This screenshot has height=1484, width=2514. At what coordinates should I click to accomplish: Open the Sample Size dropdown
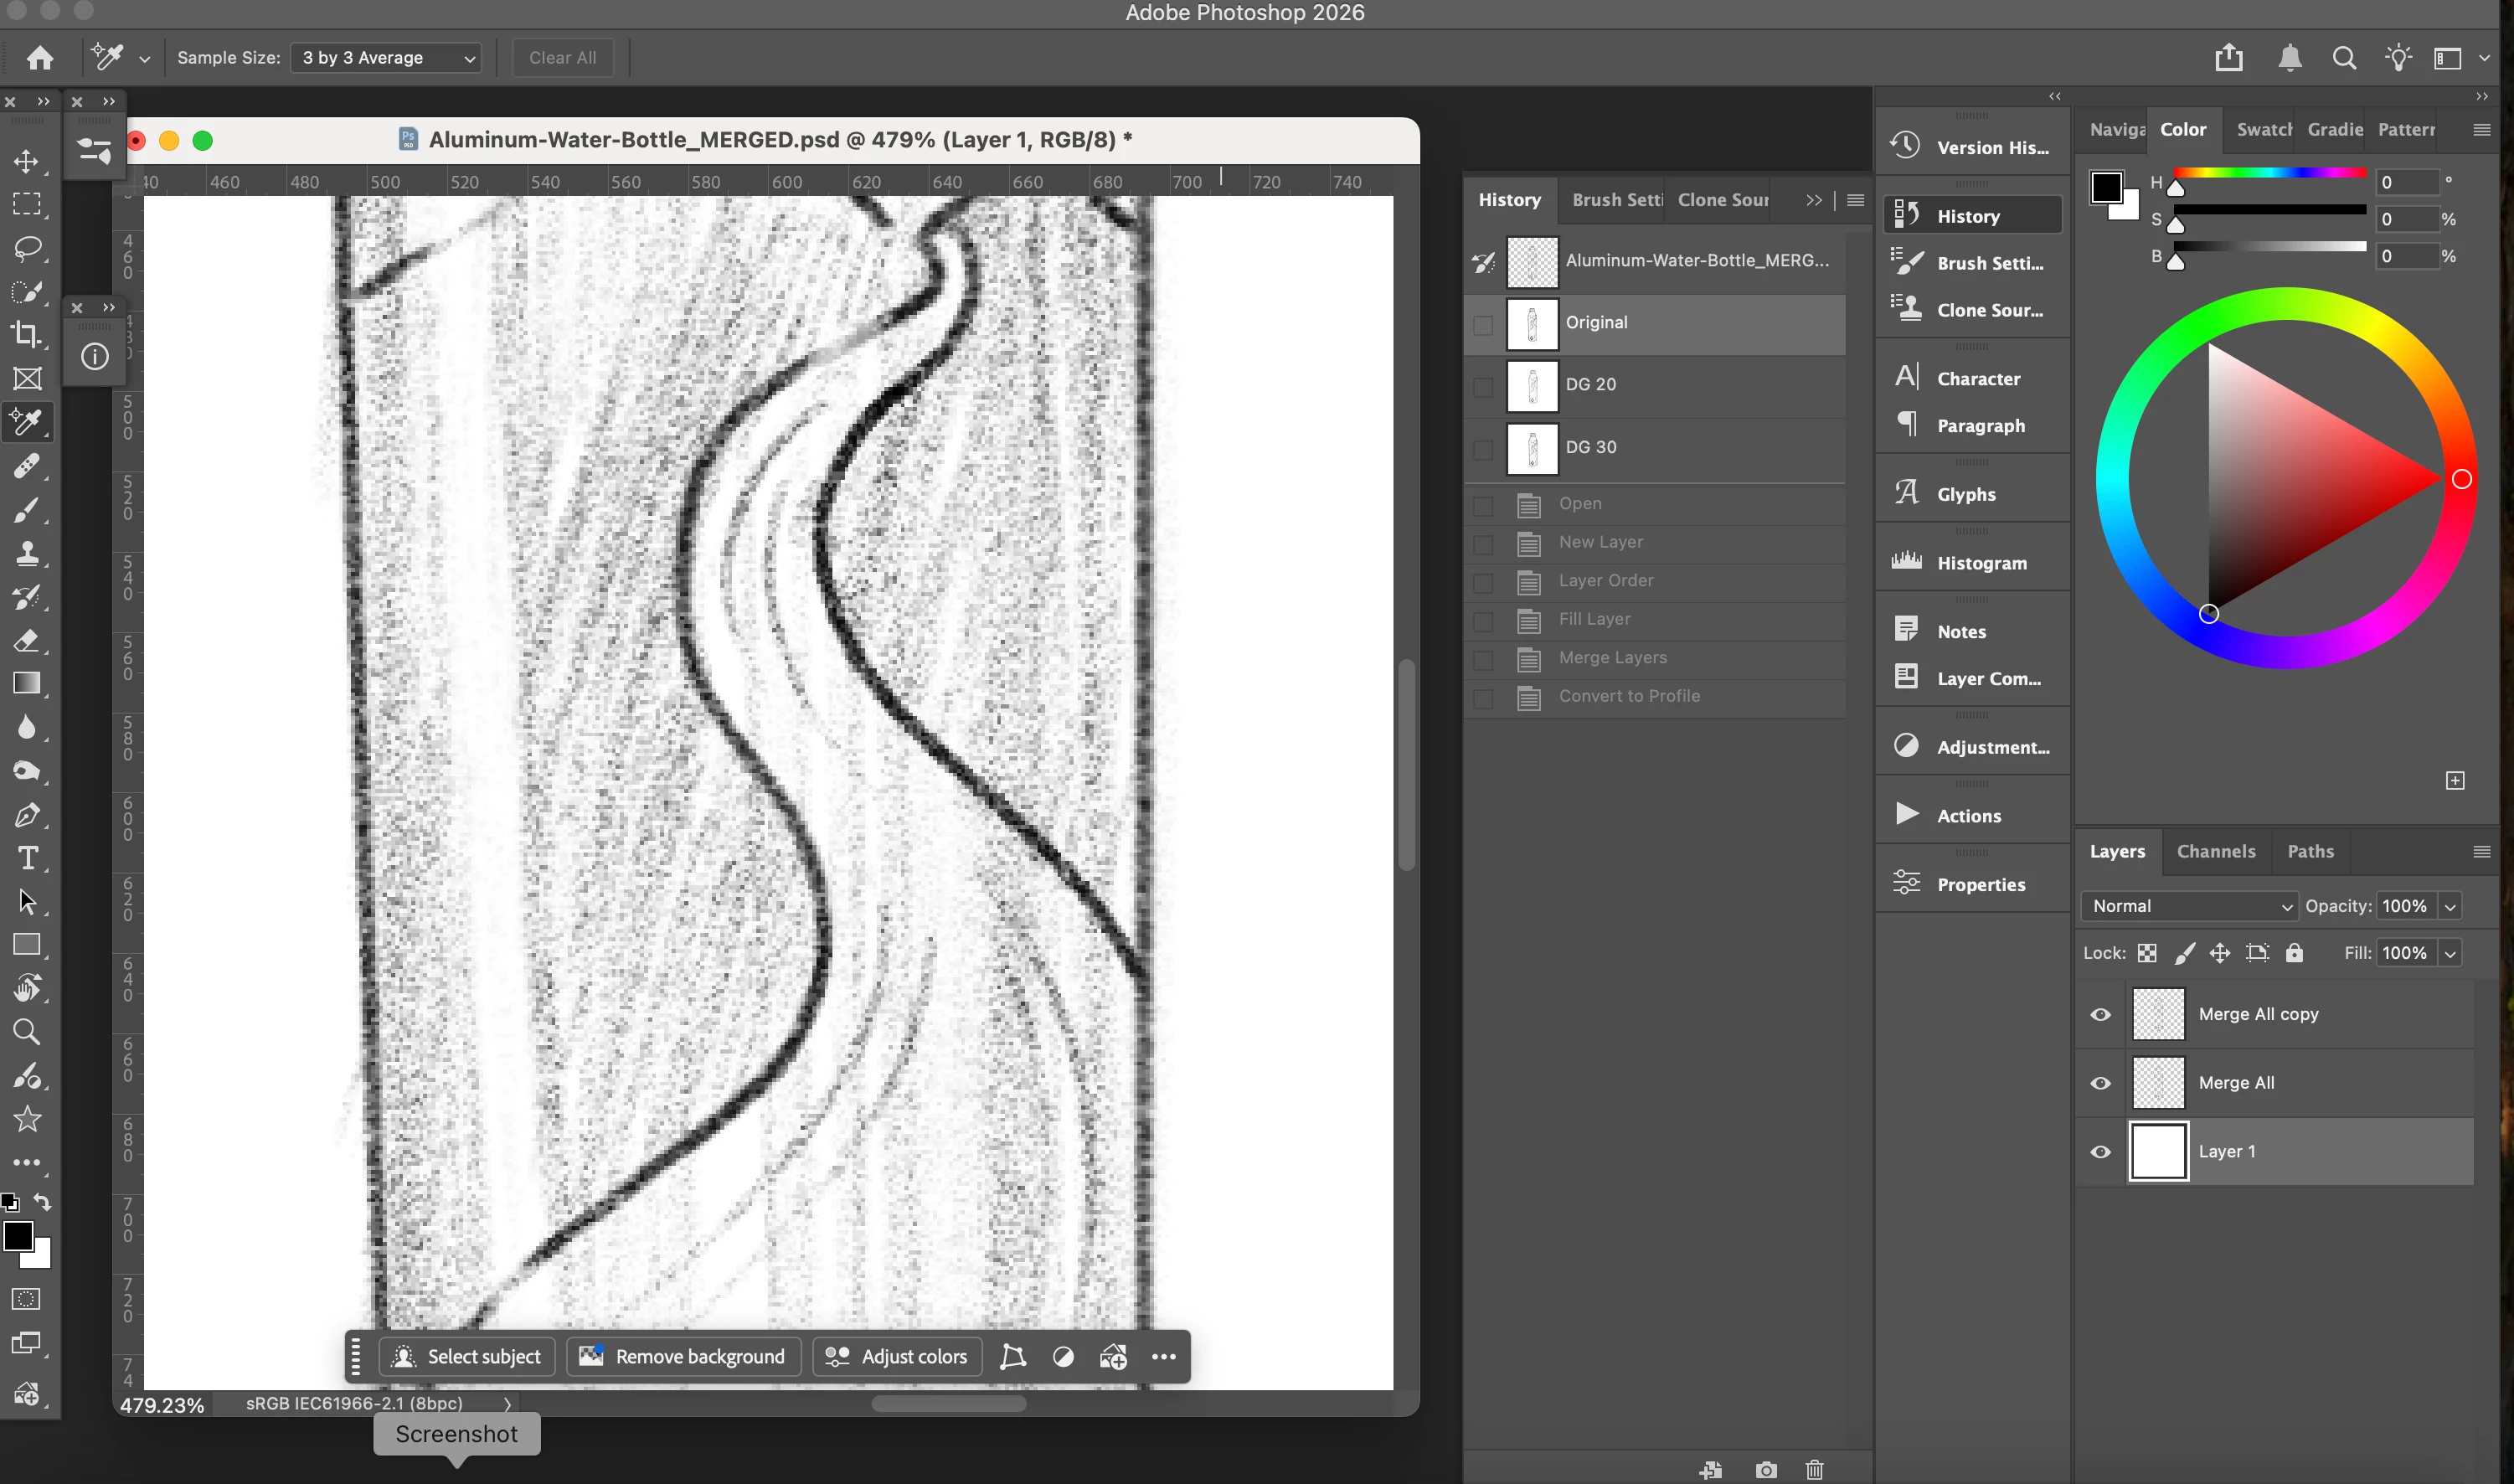[387, 58]
